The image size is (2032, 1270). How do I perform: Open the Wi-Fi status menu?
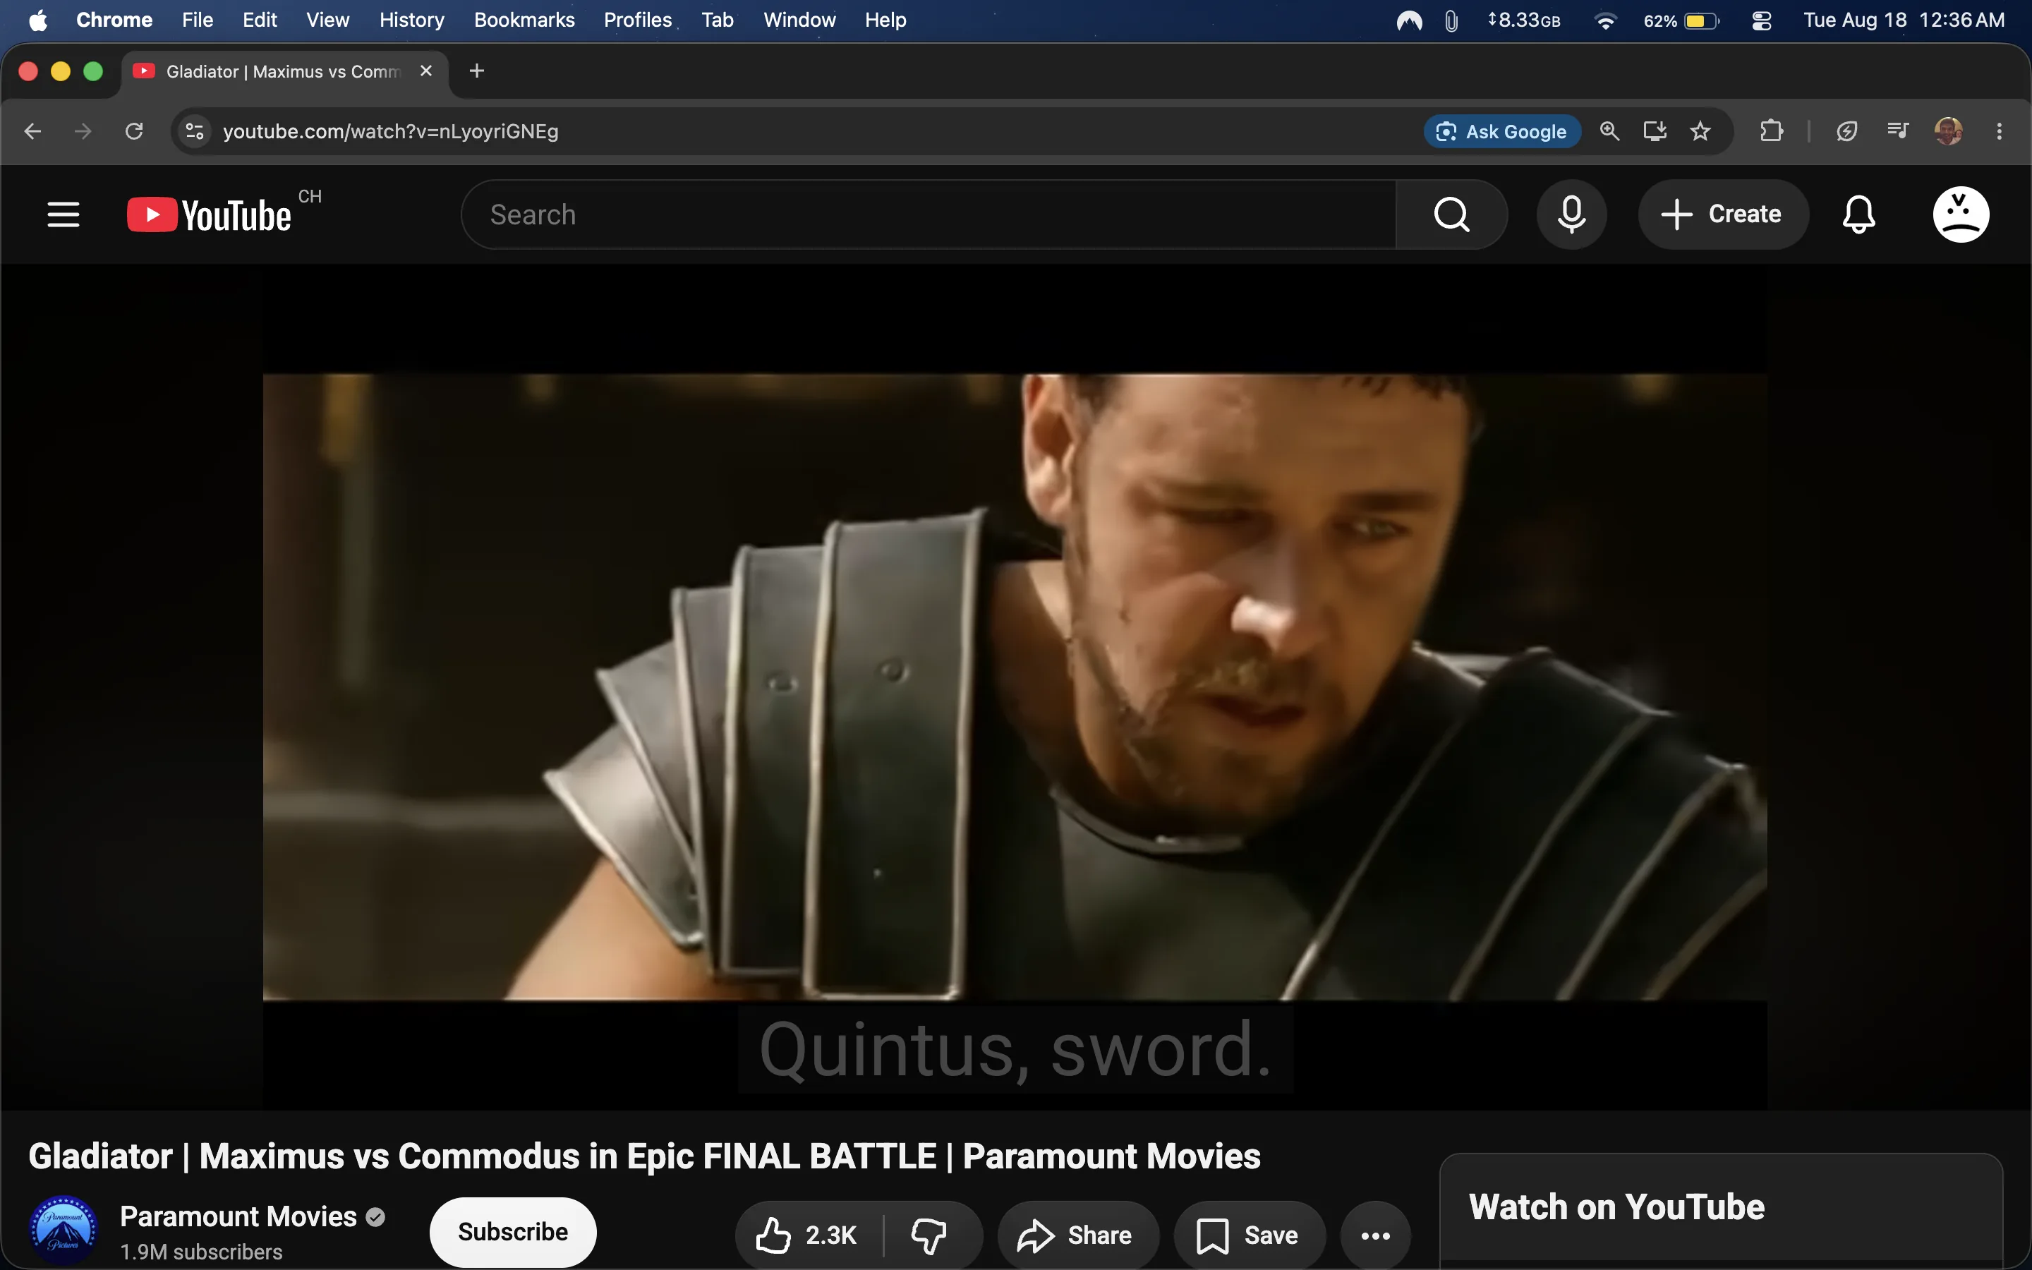tap(1605, 20)
